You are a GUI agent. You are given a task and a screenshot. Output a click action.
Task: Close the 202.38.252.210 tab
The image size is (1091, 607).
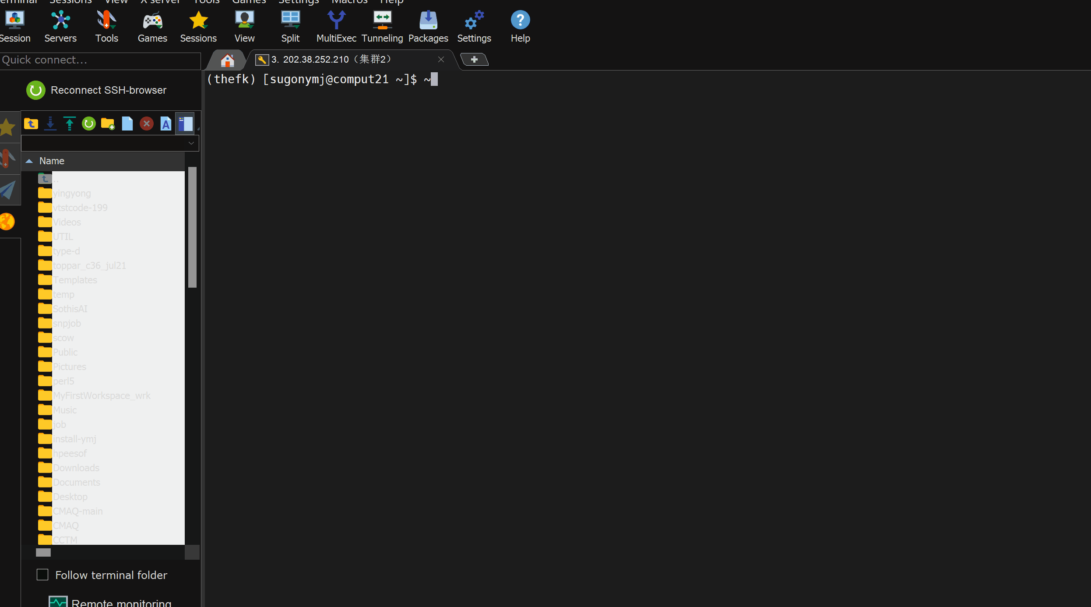coord(441,60)
